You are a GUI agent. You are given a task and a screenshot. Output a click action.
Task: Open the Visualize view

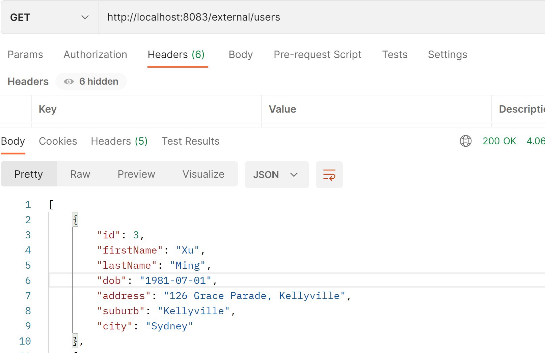[203, 174]
